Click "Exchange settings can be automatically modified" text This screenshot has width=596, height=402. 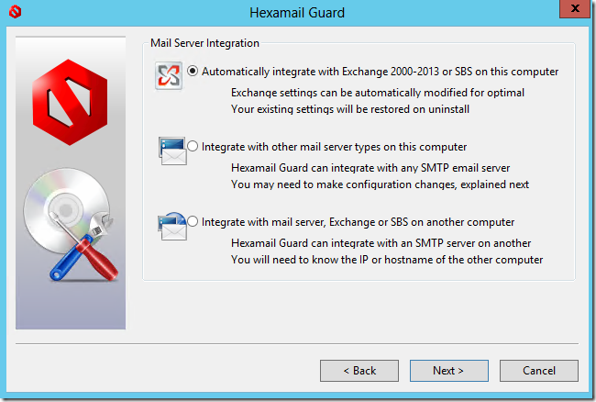coord(349,93)
